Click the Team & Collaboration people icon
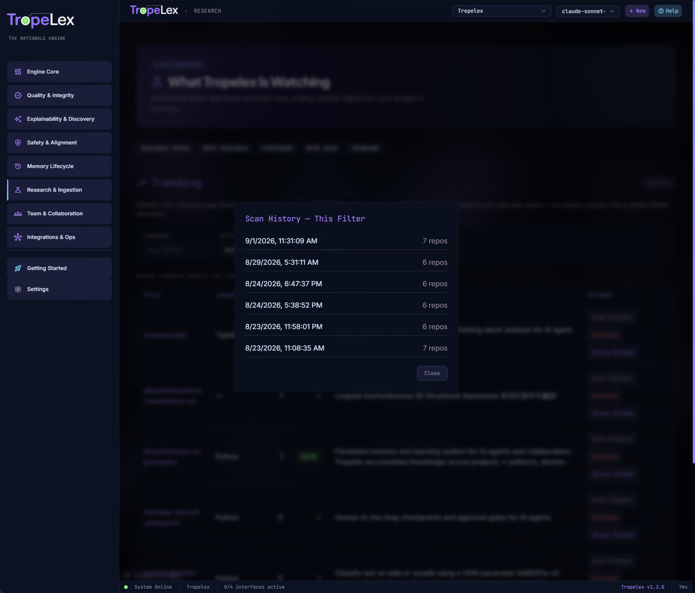The image size is (695, 593). [18, 214]
